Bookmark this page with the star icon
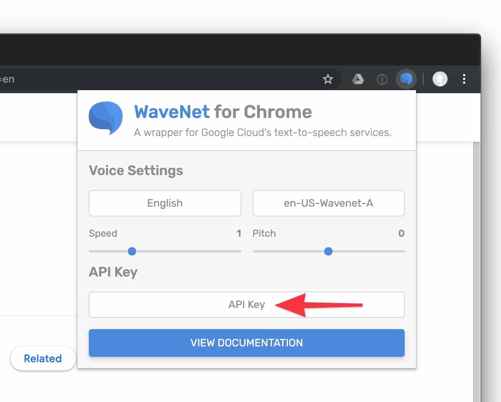The image size is (501, 402). coord(328,79)
